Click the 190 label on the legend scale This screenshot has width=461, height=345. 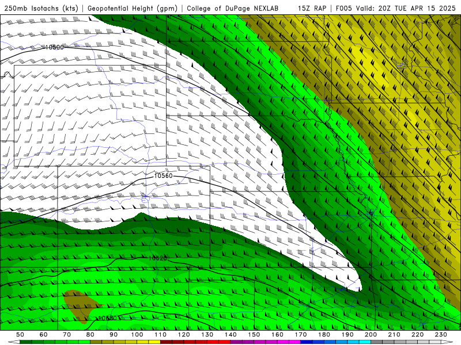pos(347,335)
